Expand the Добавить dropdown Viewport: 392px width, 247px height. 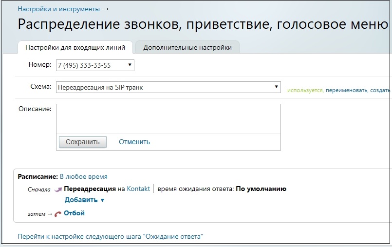point(84,200)
